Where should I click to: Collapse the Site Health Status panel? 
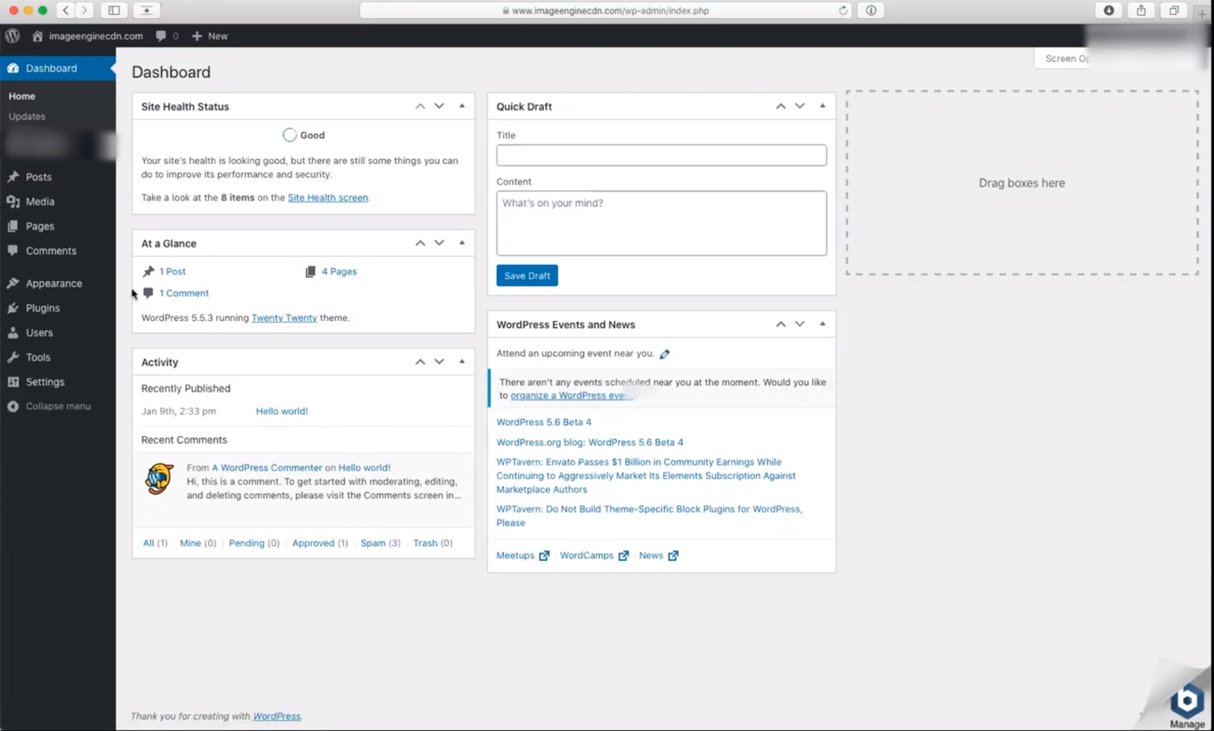[x=462, y=106]
